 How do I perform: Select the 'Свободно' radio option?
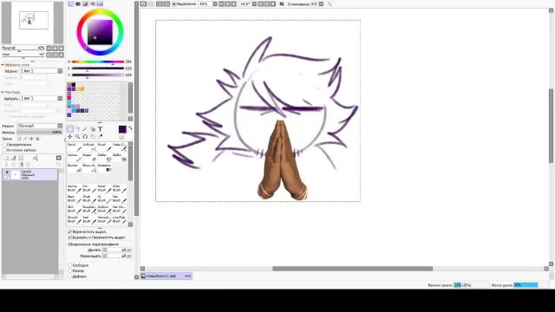pyautogui.click(x=69, y=265)
